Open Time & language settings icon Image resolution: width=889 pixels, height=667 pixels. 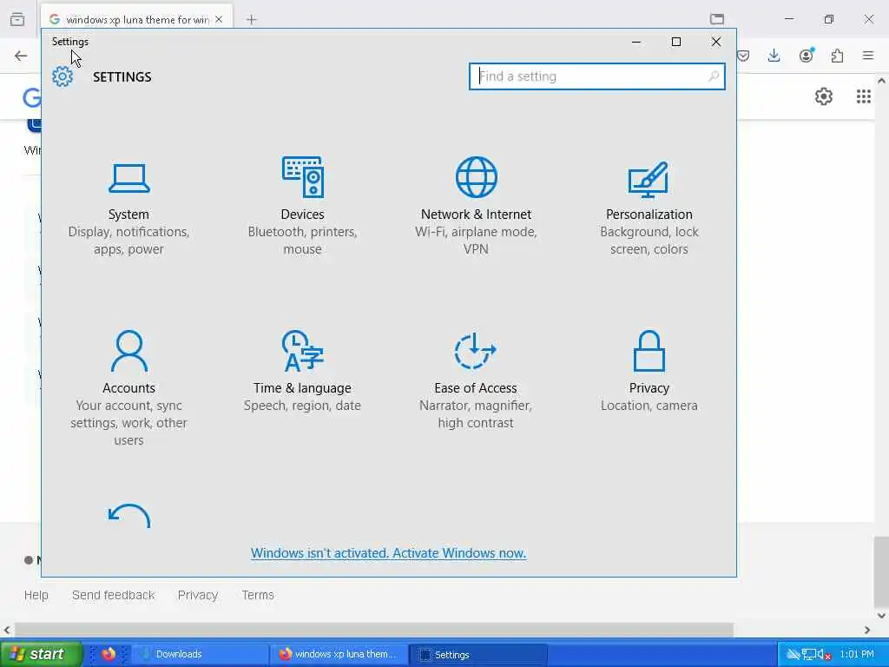[303, 351]
